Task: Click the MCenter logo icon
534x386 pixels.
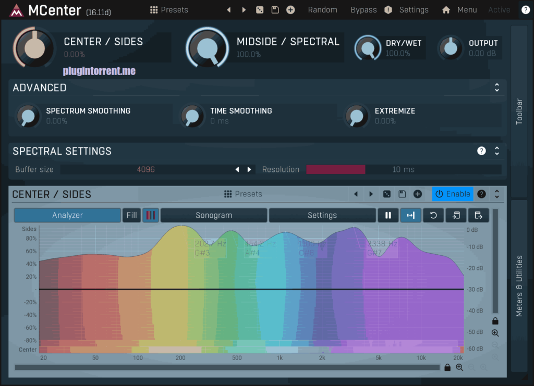Action: coord(16,10)
